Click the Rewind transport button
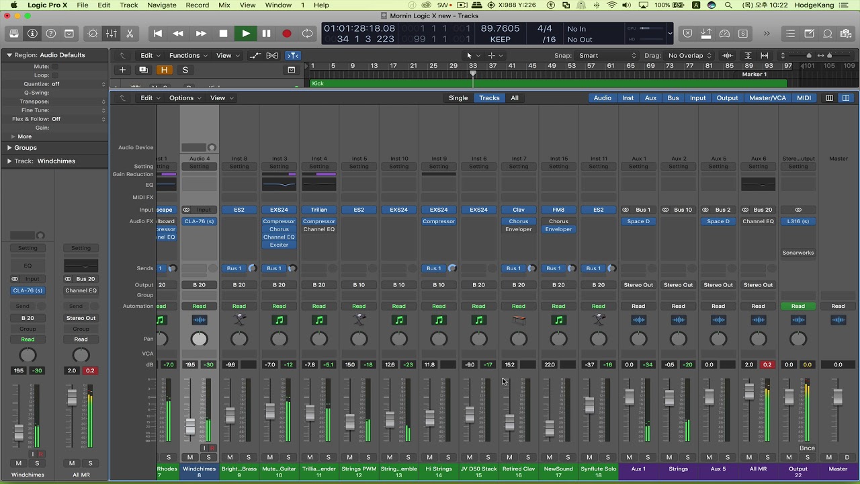The width and height of the screenshot is (860, 484). tap(178, 34)
